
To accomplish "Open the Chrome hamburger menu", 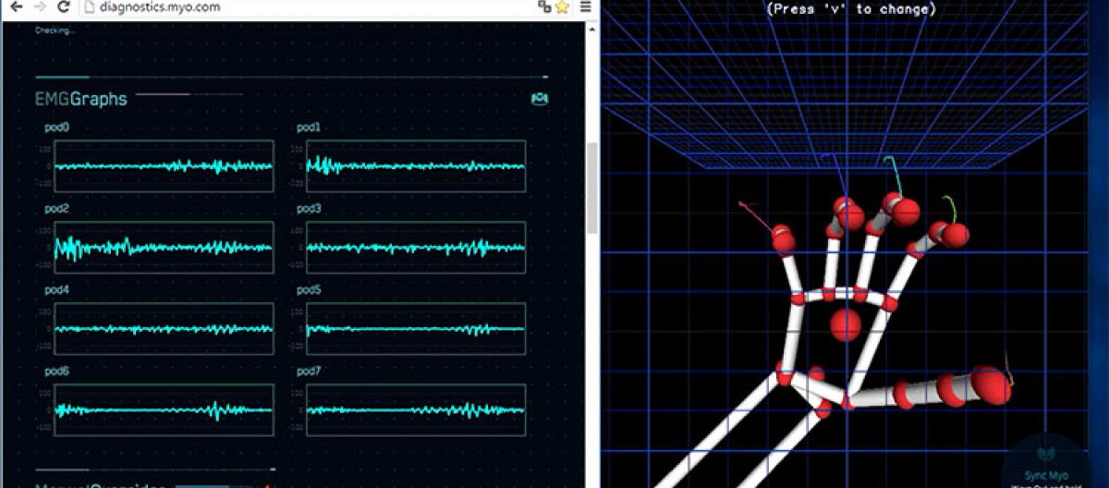I will (x=585, y=6).
